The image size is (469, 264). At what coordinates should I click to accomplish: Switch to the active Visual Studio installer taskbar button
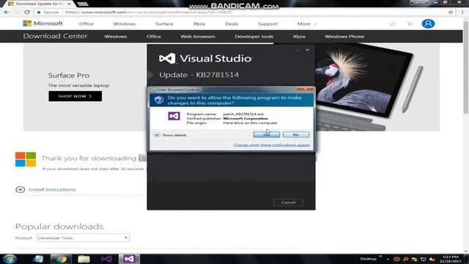point(129,259)
